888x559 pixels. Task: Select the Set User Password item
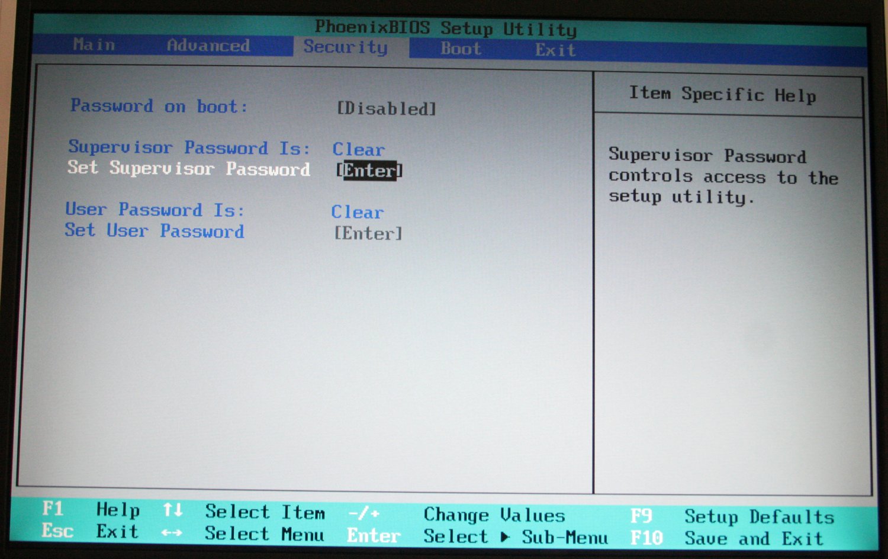click(x=155, y=230)
